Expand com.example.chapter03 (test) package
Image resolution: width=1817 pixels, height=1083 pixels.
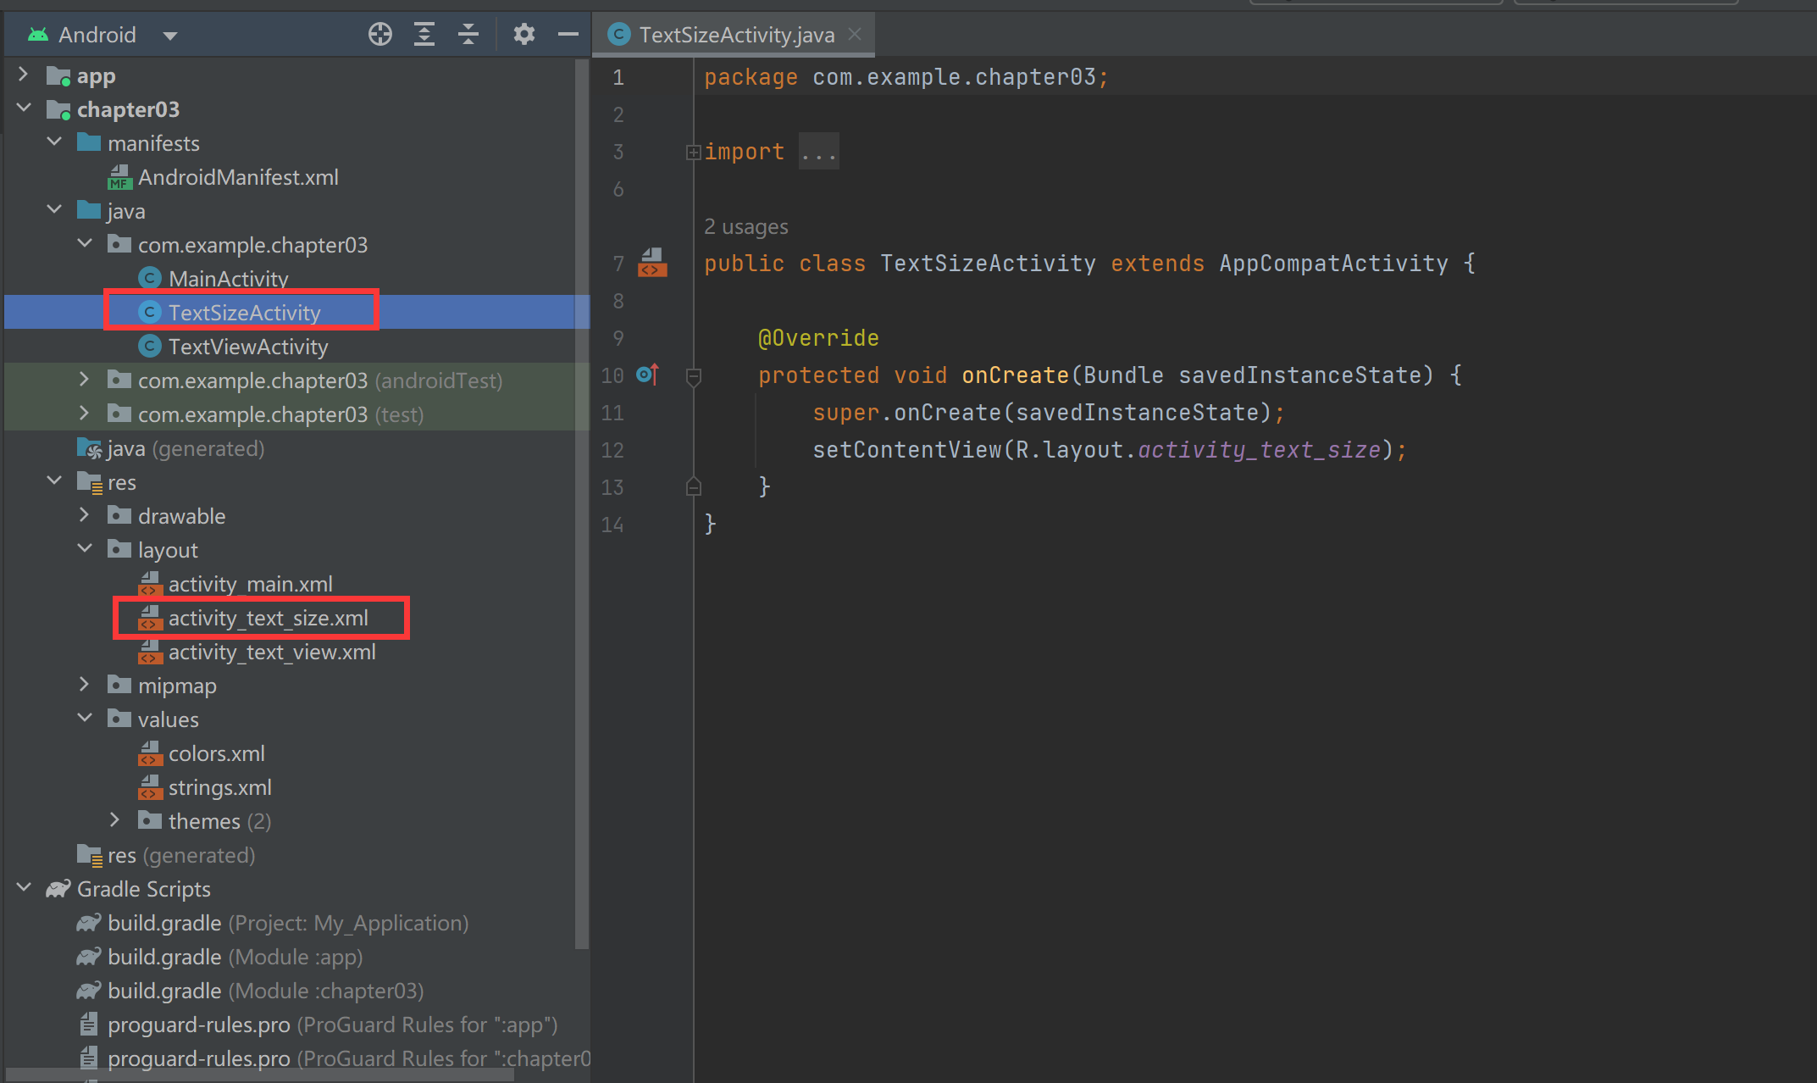pos(85,414)
